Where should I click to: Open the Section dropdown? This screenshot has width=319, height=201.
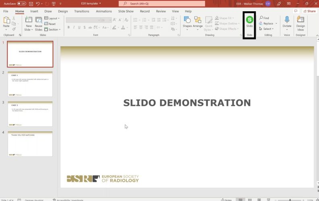tap(52, 29)
